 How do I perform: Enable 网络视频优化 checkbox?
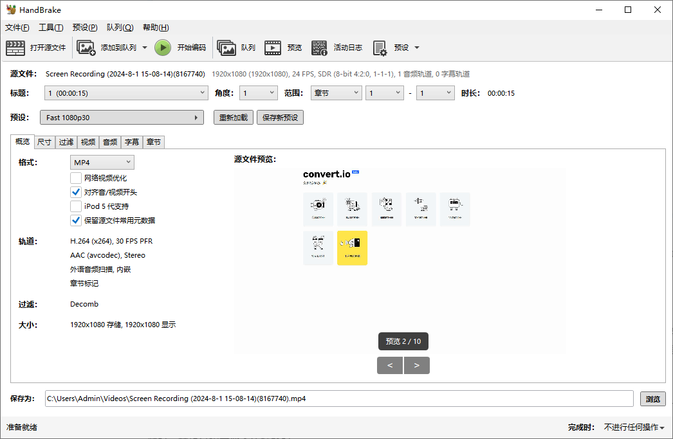coord(76,178)
